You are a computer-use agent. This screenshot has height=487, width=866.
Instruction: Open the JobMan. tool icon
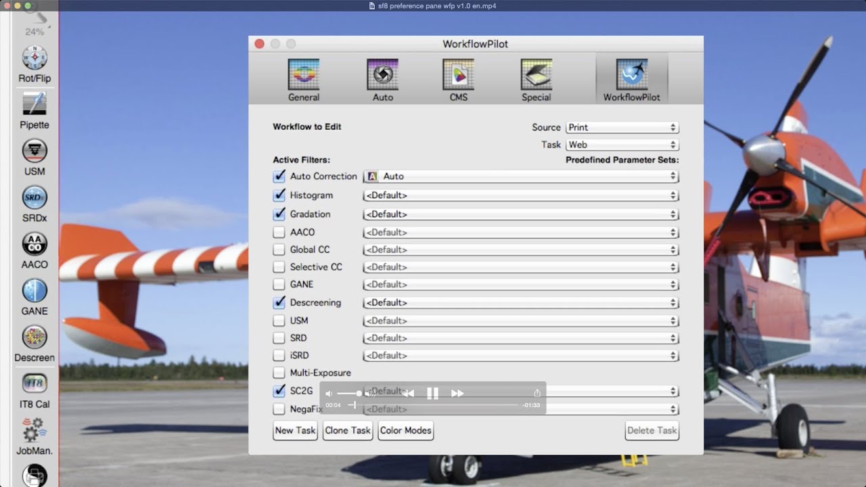35,430
